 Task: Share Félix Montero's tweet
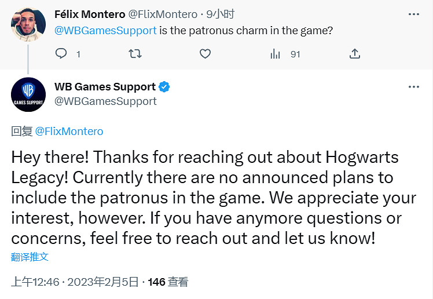click(355, 54)
